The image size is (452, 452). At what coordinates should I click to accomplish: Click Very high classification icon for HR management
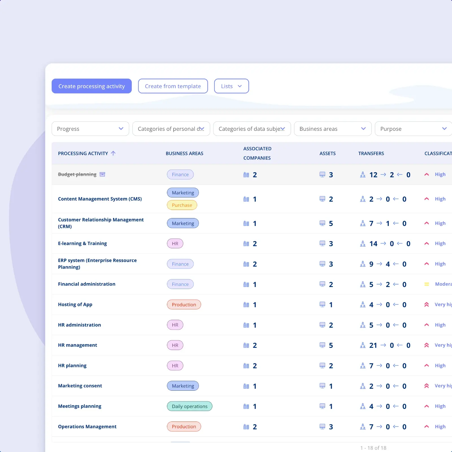[x=427, y=345]
